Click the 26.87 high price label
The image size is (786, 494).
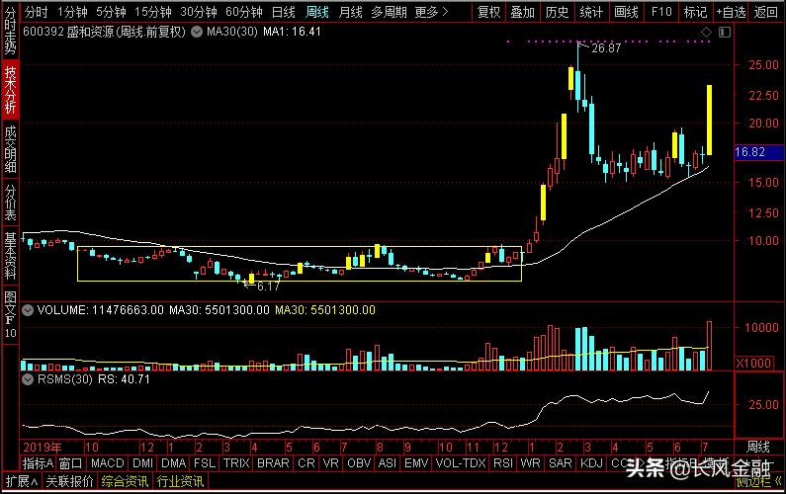pyautogui.click(x=605, y=48)
